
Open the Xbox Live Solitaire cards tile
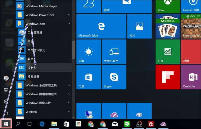168,26
